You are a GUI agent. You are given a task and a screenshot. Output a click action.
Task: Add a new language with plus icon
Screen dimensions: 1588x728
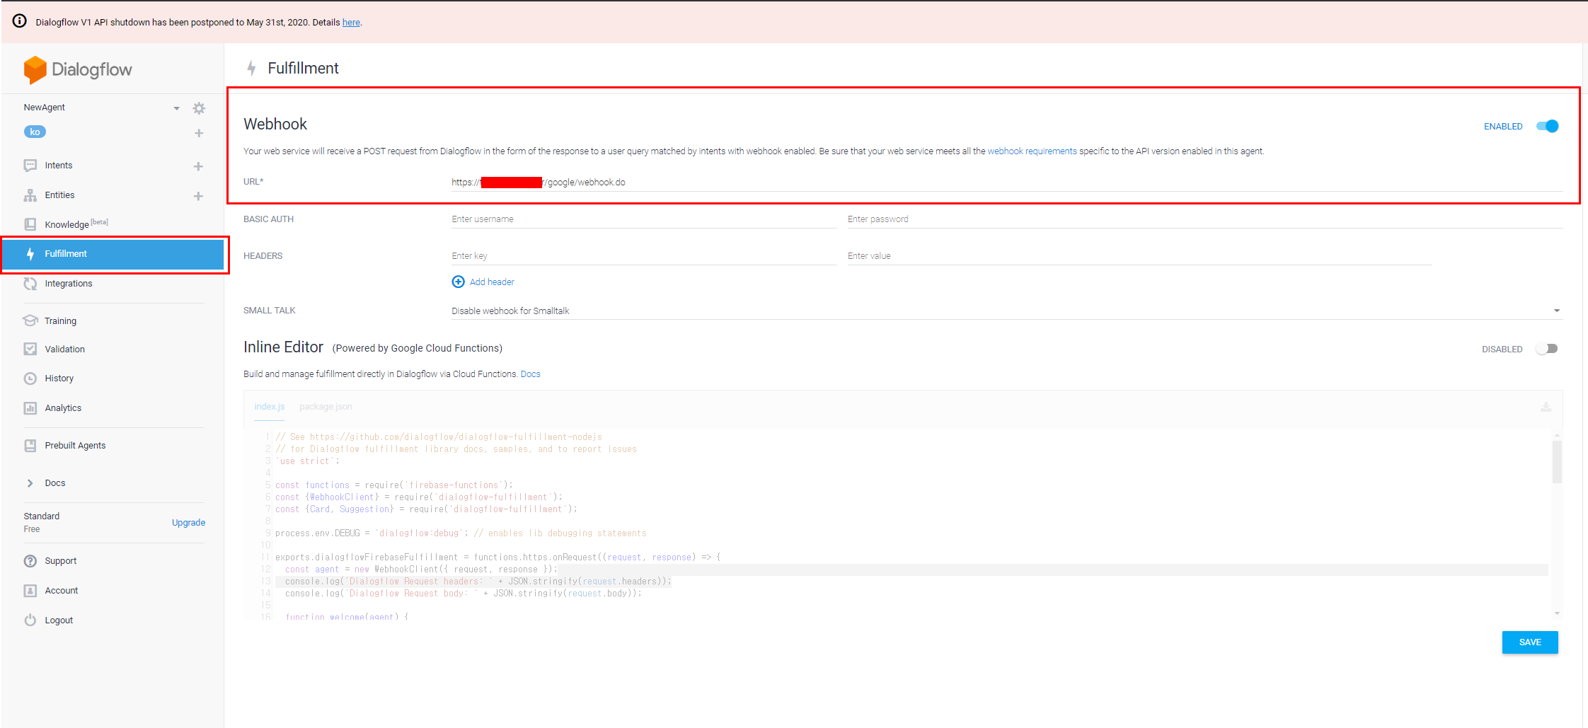(x=199, y=133)
